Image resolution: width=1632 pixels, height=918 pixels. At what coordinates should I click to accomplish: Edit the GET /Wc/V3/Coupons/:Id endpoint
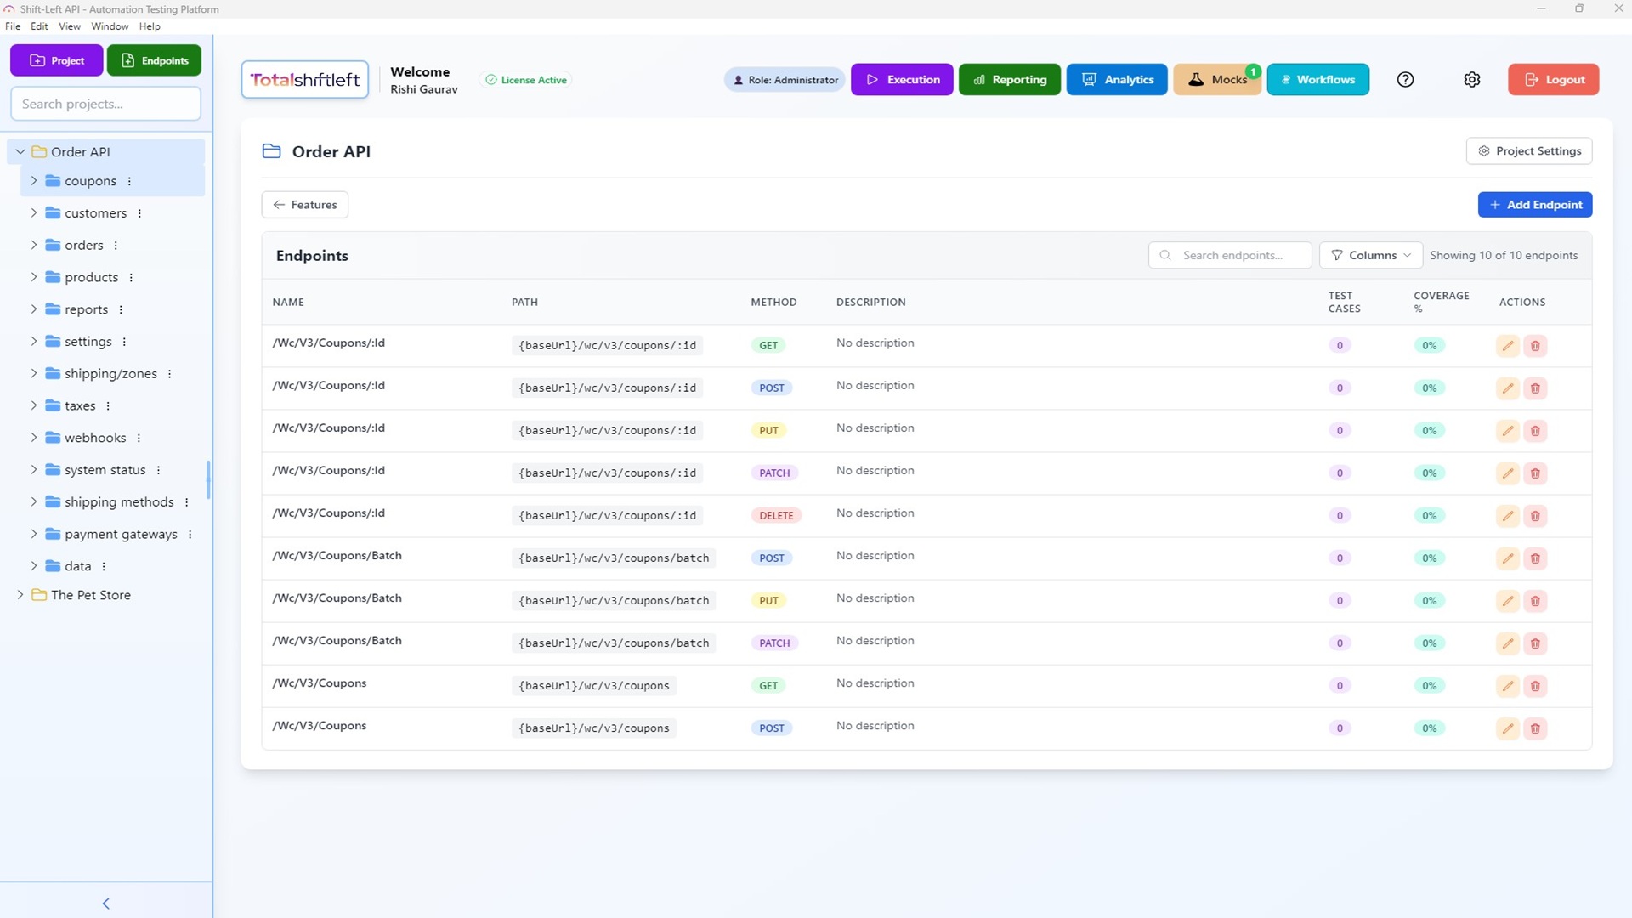click(x=1508, y=345)
